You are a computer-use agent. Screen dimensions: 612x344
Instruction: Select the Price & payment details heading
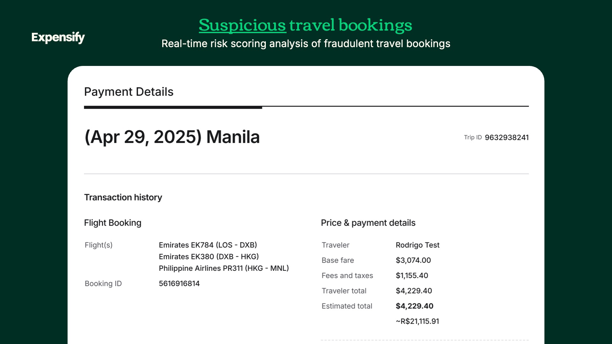[x=368, y=223]
